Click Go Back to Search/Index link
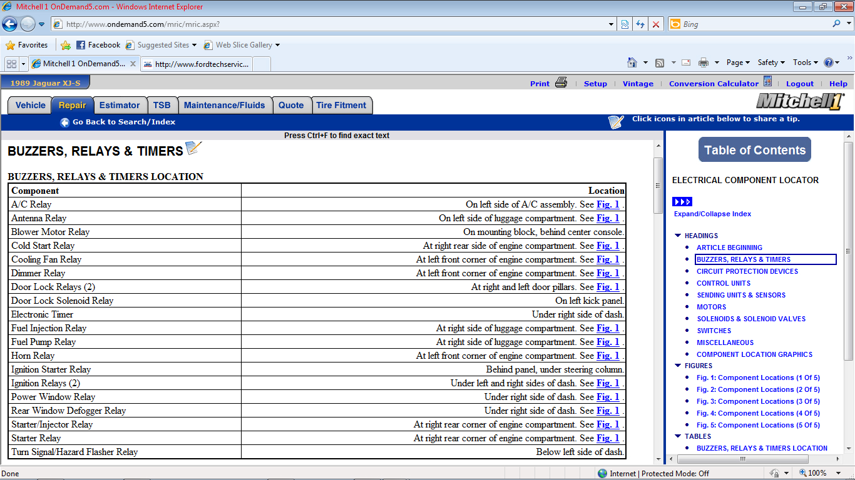855x480 pixels. click(124, 122)
